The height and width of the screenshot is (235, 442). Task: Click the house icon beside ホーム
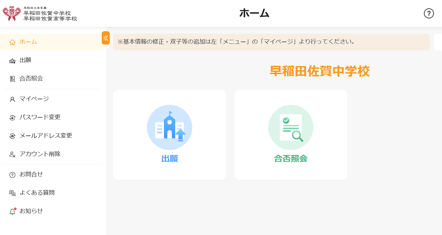tap(12, 42)
